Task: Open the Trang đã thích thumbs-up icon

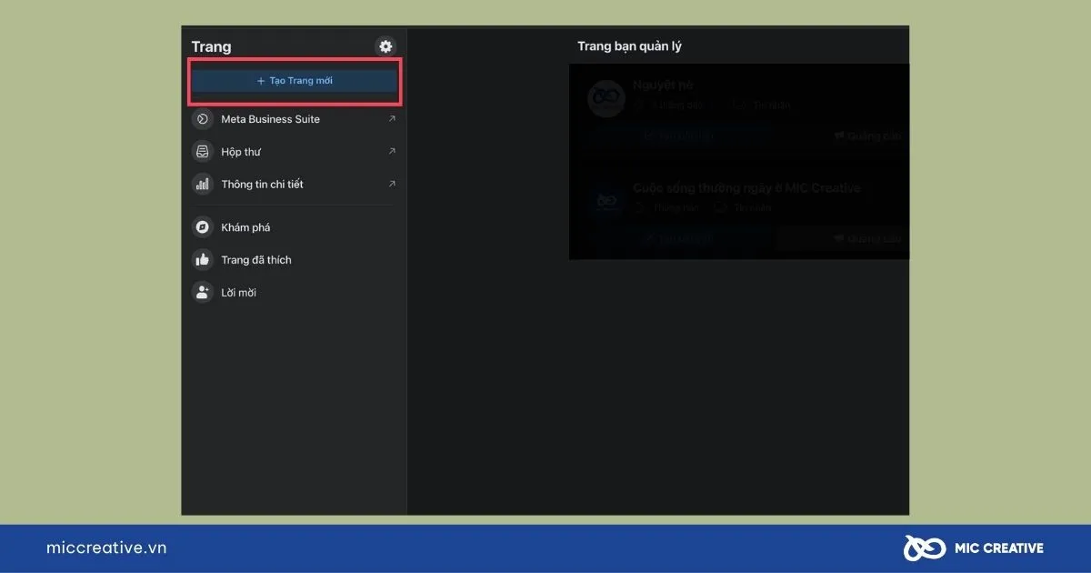Action: [202, 260]
